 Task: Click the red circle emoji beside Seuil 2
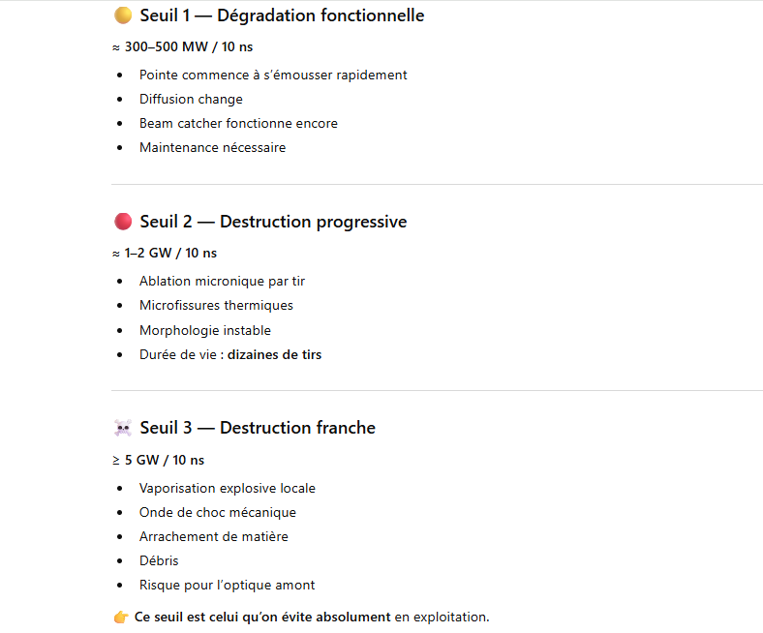[122, 222]
